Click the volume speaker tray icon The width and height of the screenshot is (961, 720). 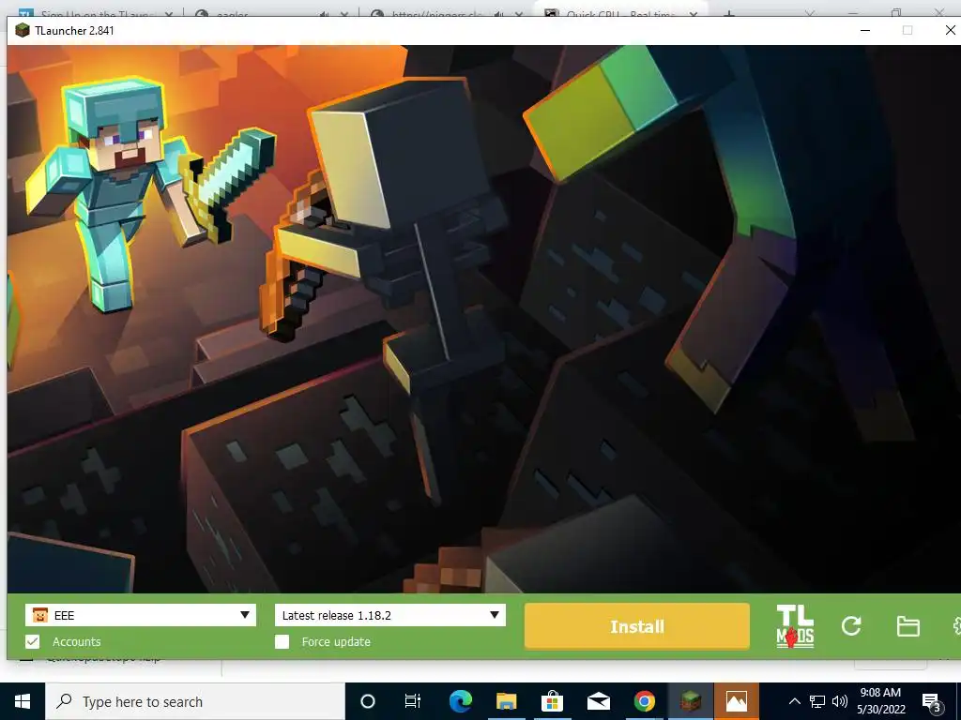click(x=840, y=701)
